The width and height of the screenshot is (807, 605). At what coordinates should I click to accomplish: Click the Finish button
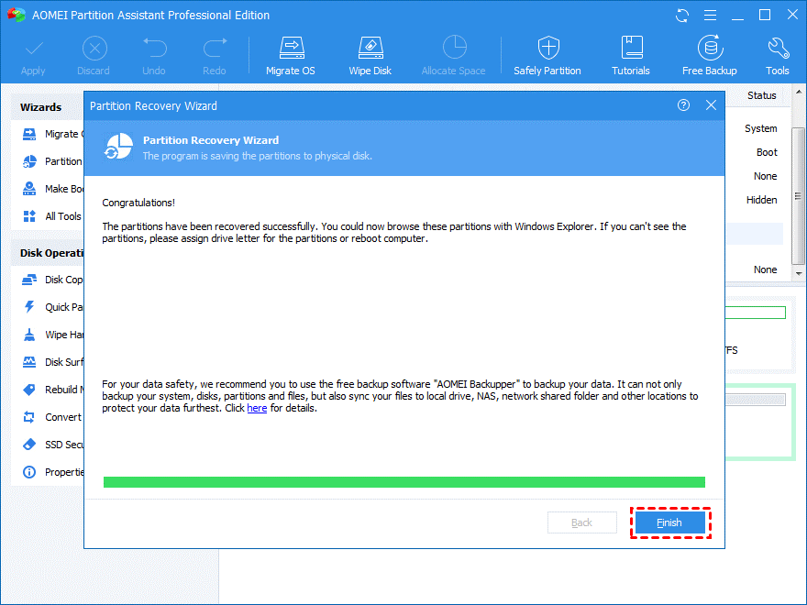click(669, 522)
